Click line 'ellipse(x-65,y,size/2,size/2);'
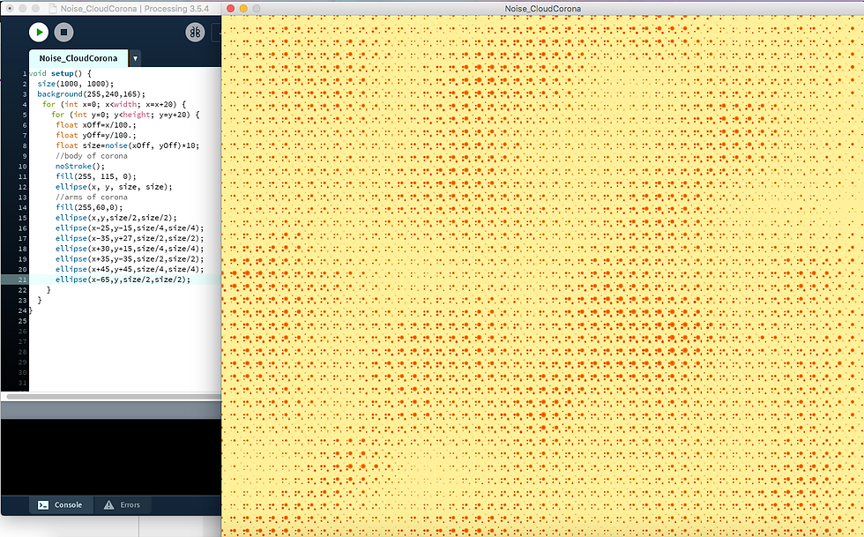The height and width of the screenshot is (537, 864). [x=123, y=280]
